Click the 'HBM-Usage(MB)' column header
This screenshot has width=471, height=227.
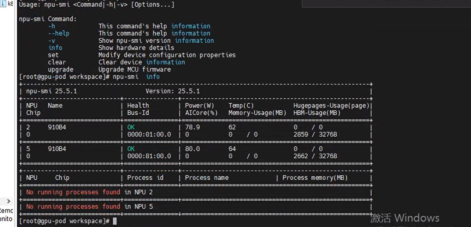(x=317, y=113)
